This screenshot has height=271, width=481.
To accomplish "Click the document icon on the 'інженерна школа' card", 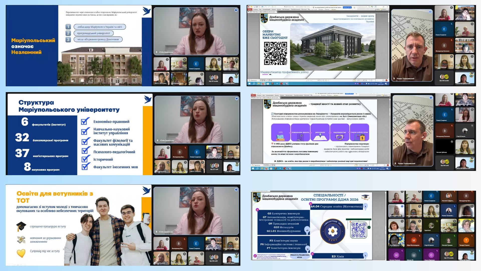I will (300, 137).
